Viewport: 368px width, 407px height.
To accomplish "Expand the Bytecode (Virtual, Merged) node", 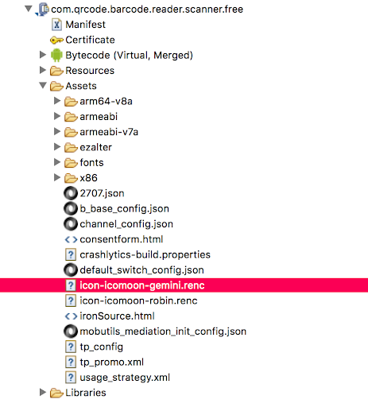I will (43, 55).
